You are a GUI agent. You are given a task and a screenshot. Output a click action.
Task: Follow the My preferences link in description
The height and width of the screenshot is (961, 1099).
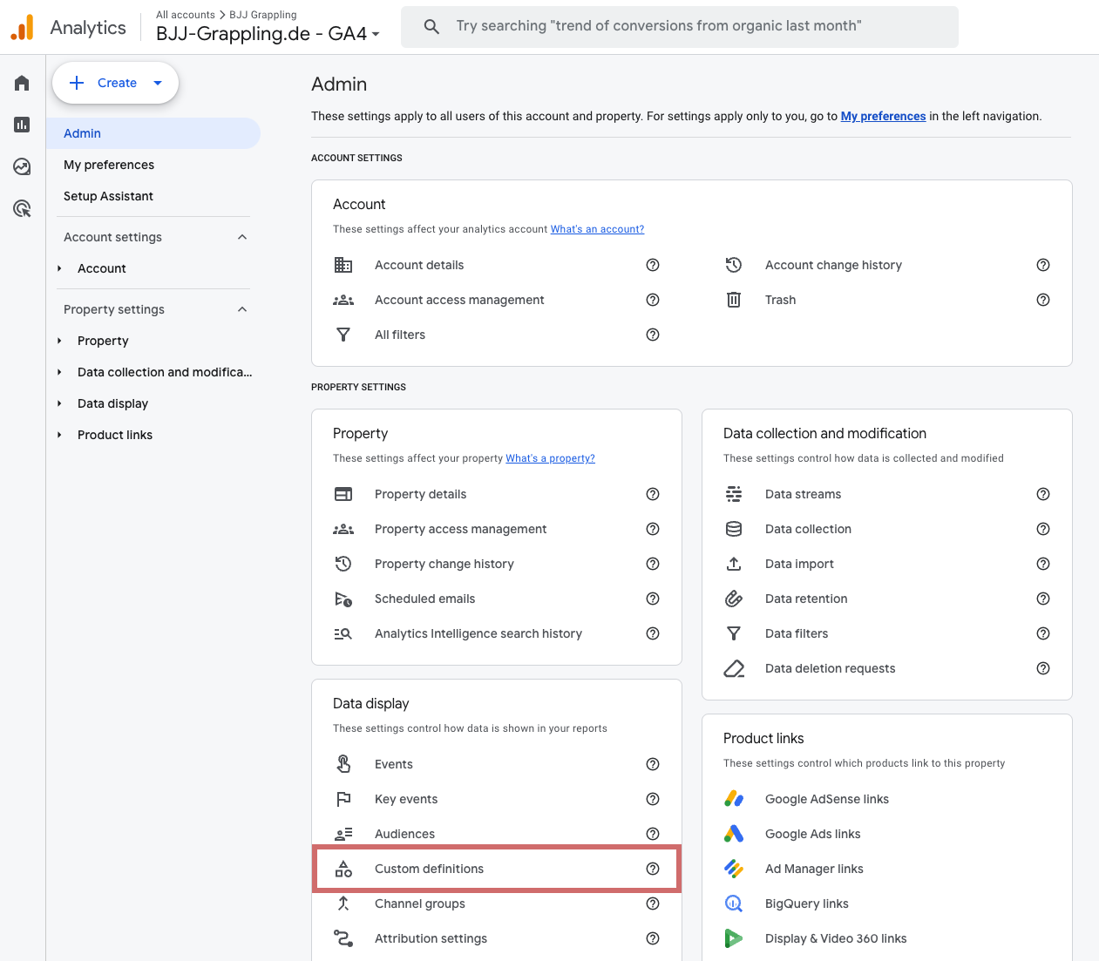click(x=883, y=116)
